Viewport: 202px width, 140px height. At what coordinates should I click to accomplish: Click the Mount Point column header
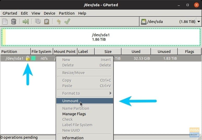click(65, 52)
